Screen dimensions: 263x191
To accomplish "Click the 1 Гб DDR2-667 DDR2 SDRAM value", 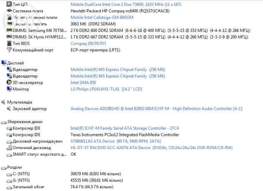I will coord(159,37).
